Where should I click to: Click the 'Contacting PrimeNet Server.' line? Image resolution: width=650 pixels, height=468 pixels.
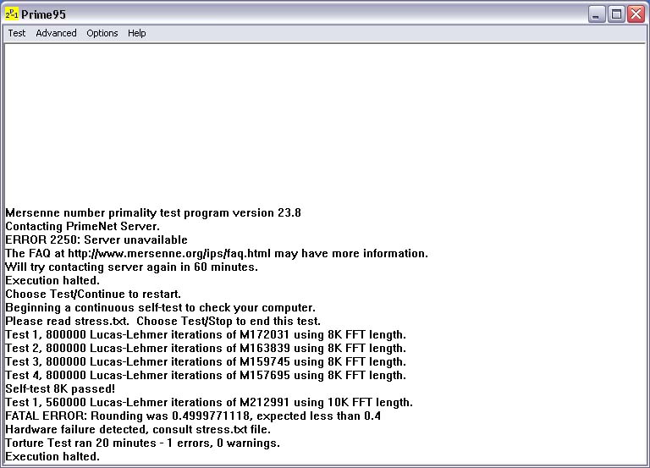click(82, 226)
